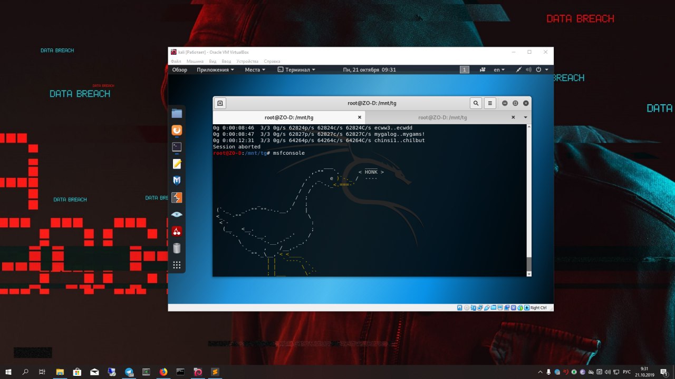Open Telegram from Windows taskbar
675x379 pixels.
pos(129,372)
